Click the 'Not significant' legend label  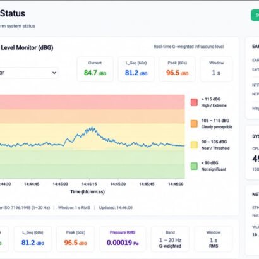[x=214, y=169]
